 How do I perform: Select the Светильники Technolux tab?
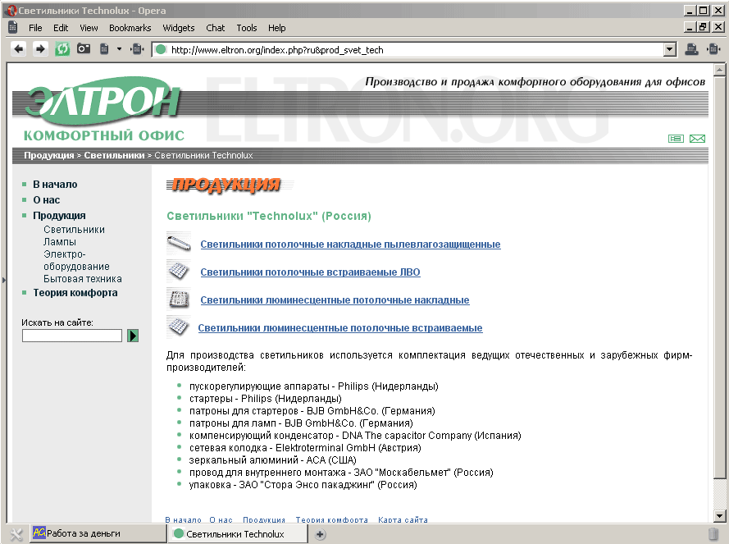point(238,534)
